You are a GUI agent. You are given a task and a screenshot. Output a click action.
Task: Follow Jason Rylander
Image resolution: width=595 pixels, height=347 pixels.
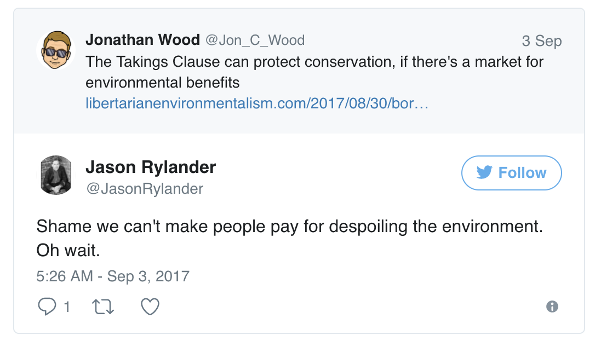pyautogui.click(x=511, y=173)
